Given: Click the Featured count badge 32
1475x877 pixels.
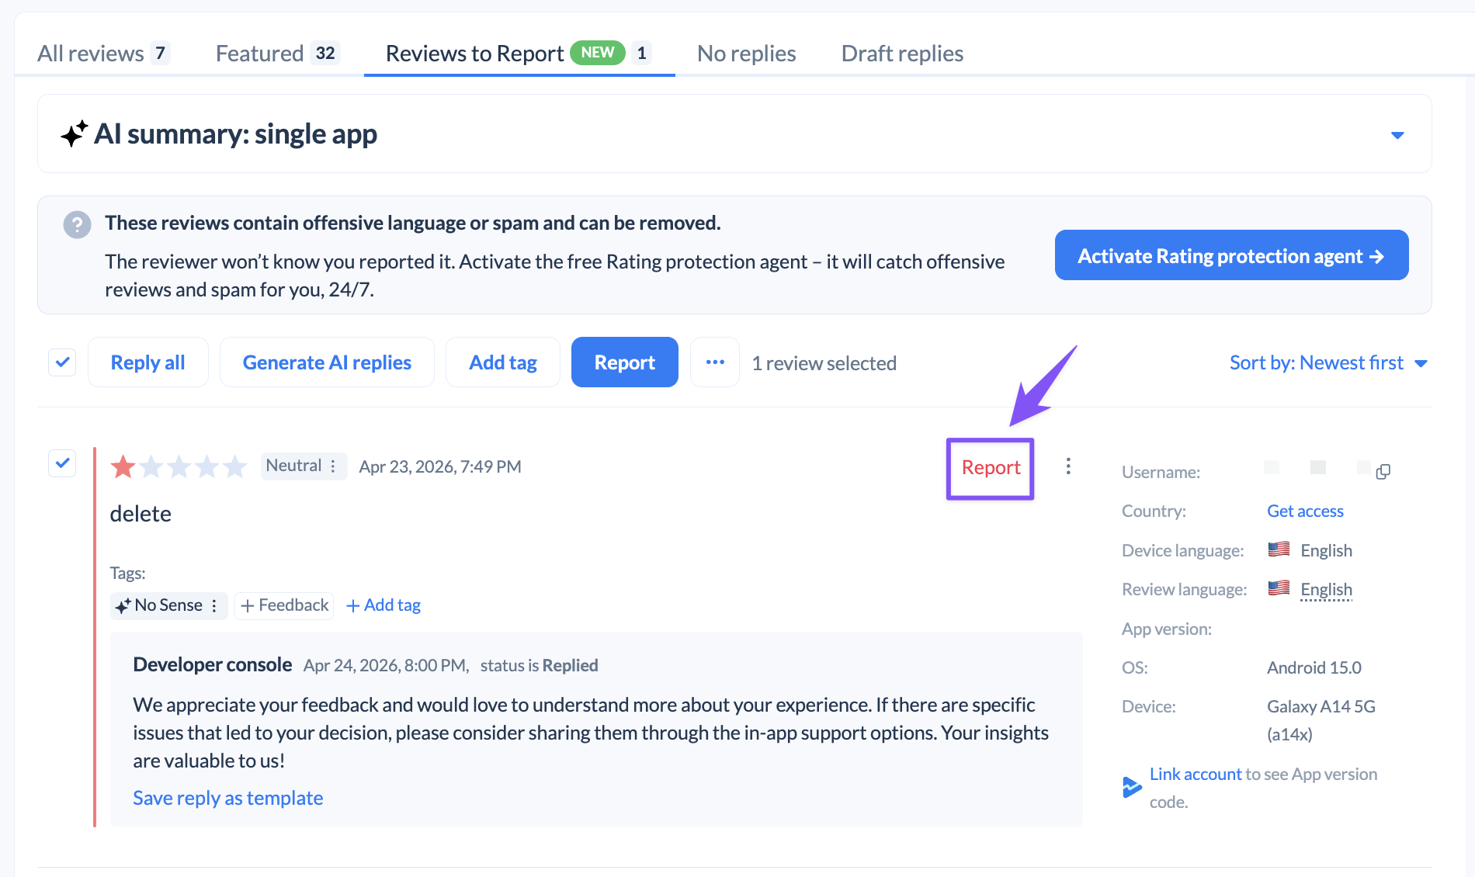Looking at the screenshot, I should (x=325, y=53).
